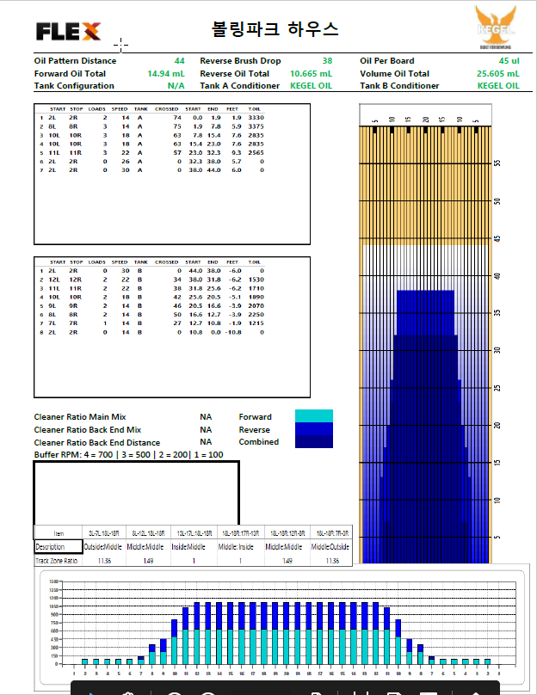Click the forward table SPEED column header
Viewport: 537px width, 695px height.
pyautogui.click(x=120, y=109)
